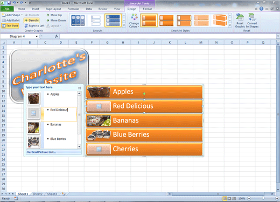Open the Insert ribbon tab
Viewport: 280px width, 202px height.
click(x=35, y=9)
